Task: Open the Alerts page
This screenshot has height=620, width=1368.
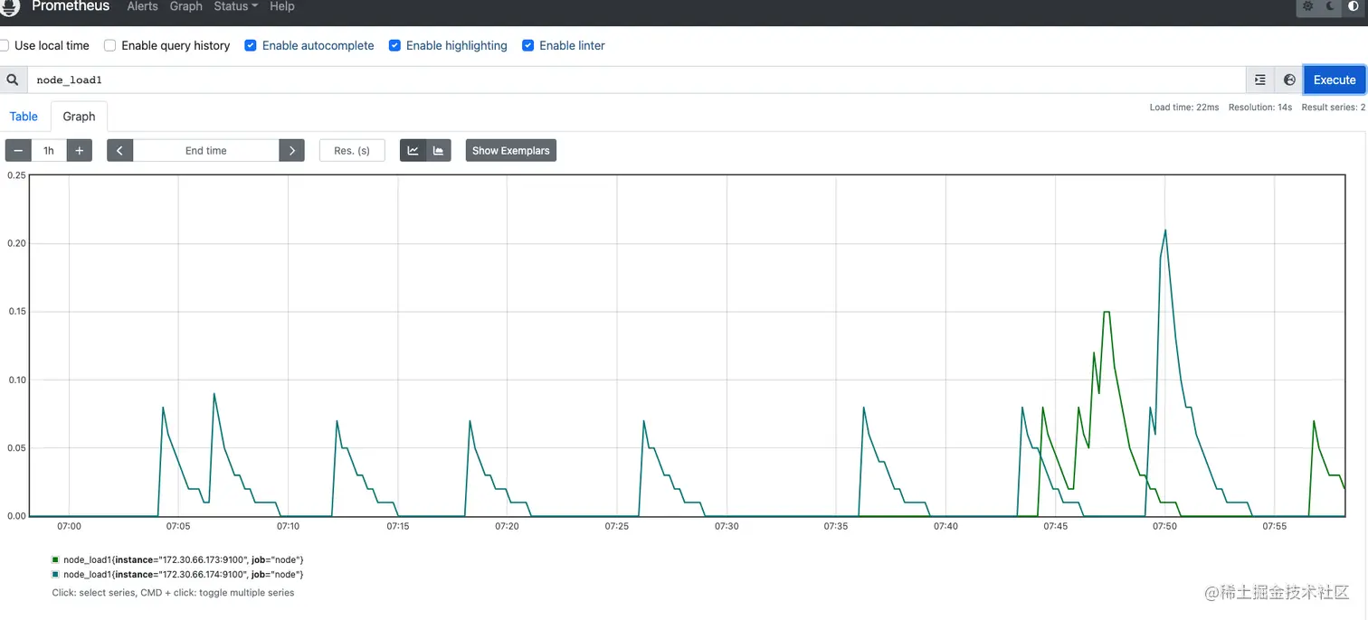Action: coord(142,6)
